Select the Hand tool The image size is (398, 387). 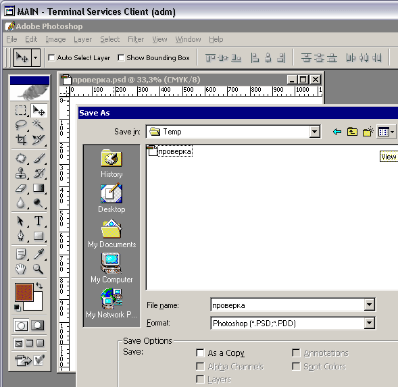click(21, 269)
